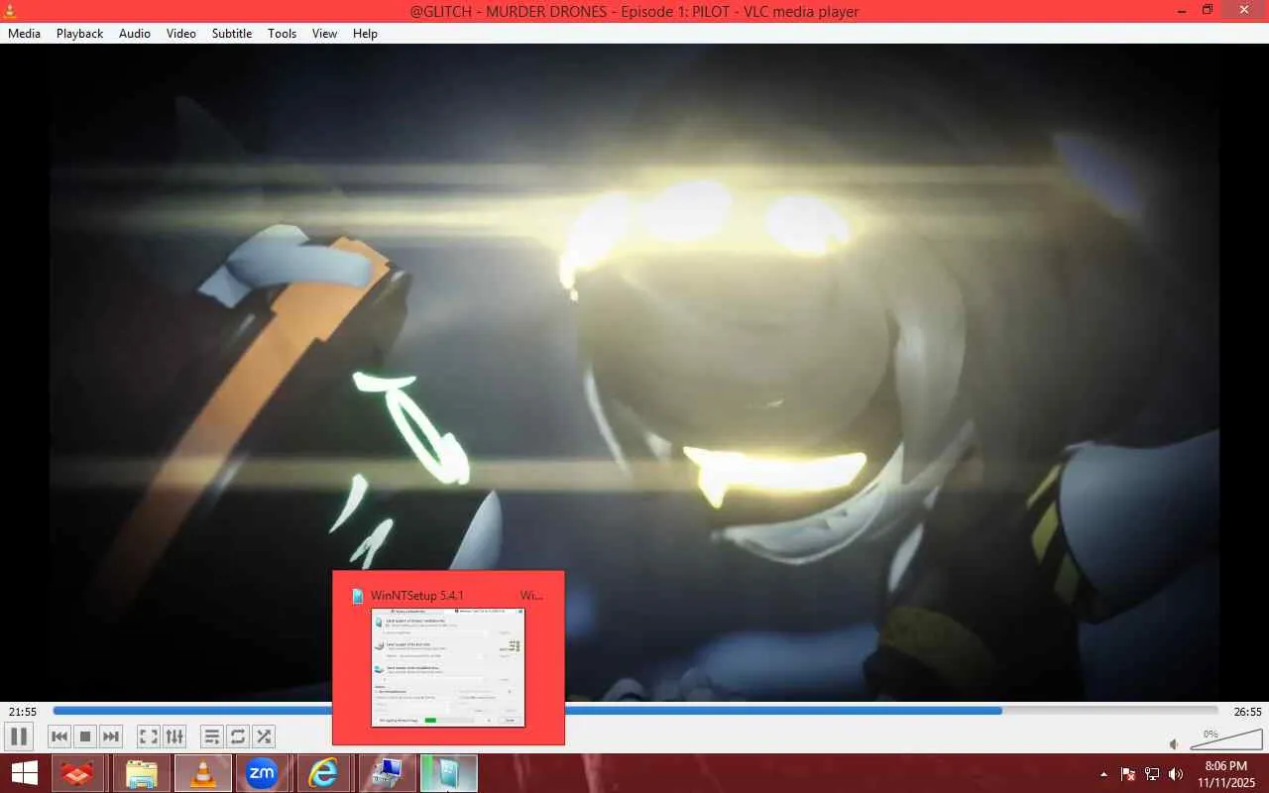
Task: Jump to previous media in VLC
Action: click(59, 736)
